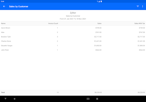Image resolution: width=146 pixels, height=102 pixels.
Task: Tap the back arrow icon
Action: tap(4, 6)
